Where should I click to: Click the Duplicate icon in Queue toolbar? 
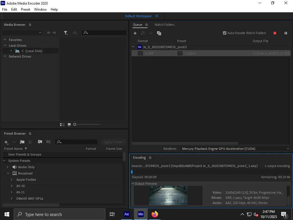(x=159, y=33)
